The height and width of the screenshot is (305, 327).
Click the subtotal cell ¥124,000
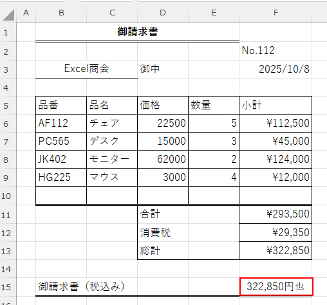click(x=276, y=160)
